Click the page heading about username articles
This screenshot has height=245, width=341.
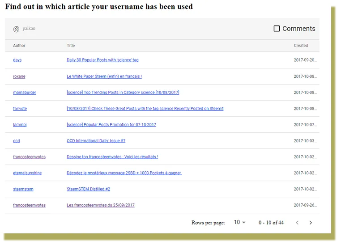click(x=99, y=7)
